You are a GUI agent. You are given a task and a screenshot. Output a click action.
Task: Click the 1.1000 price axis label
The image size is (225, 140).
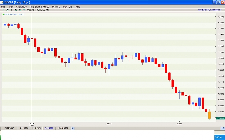(x=221, y=58)
